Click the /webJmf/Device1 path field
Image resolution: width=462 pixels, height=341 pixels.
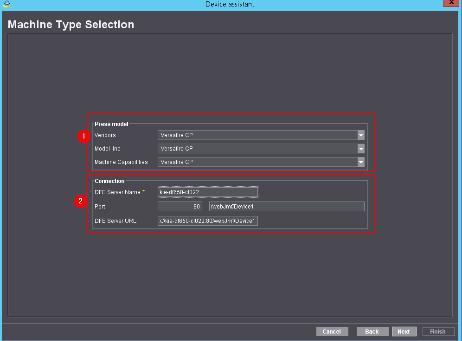pyautogui.click(x=286, y=207)
